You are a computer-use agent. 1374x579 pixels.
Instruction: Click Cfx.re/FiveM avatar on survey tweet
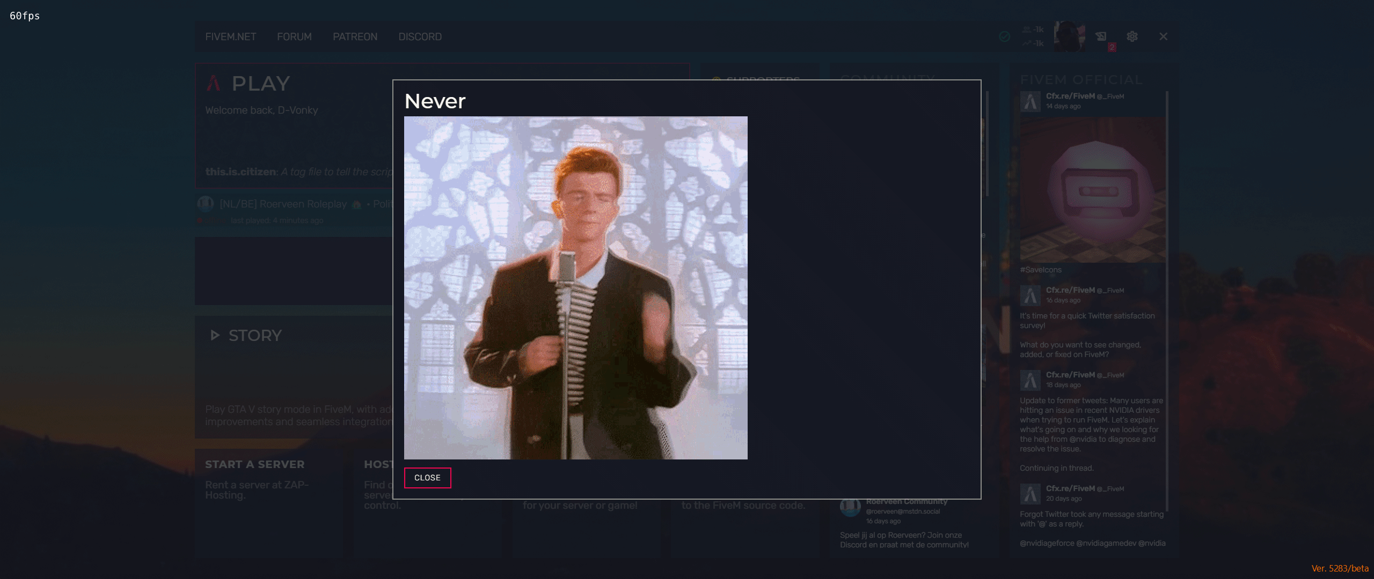[x=1030, y=295]
